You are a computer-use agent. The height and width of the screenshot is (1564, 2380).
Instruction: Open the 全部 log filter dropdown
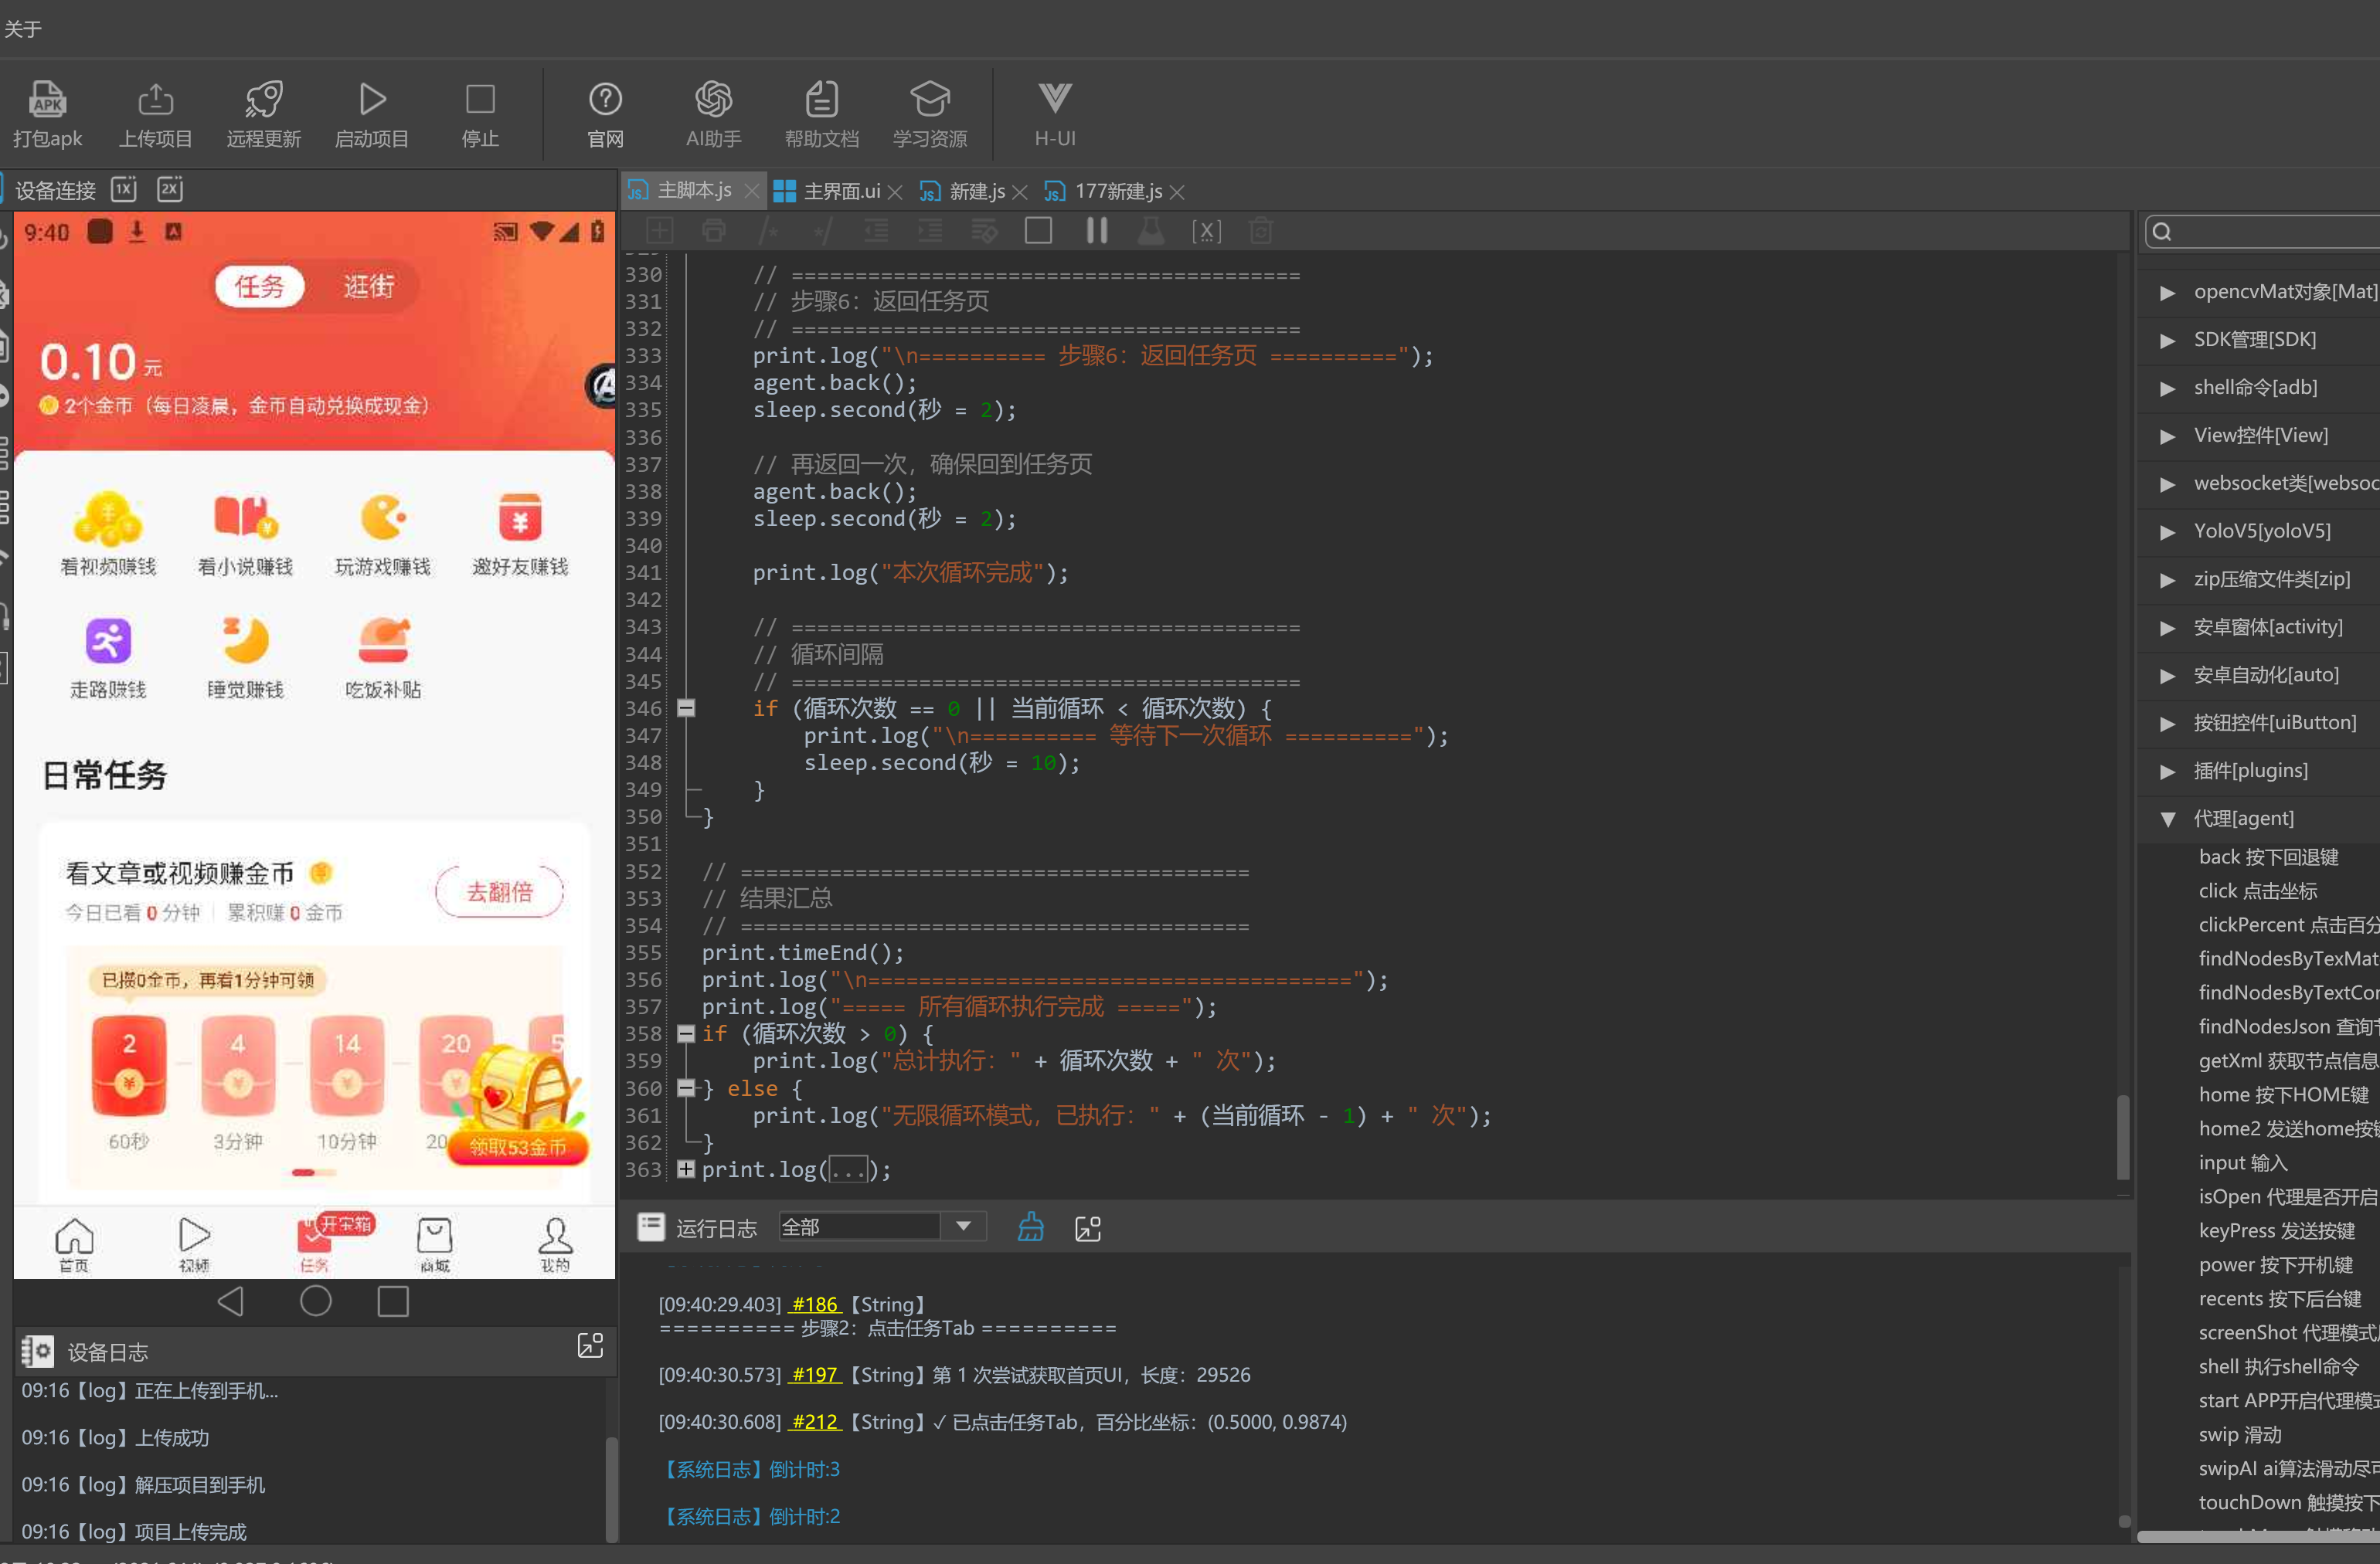pos(882,1227)
